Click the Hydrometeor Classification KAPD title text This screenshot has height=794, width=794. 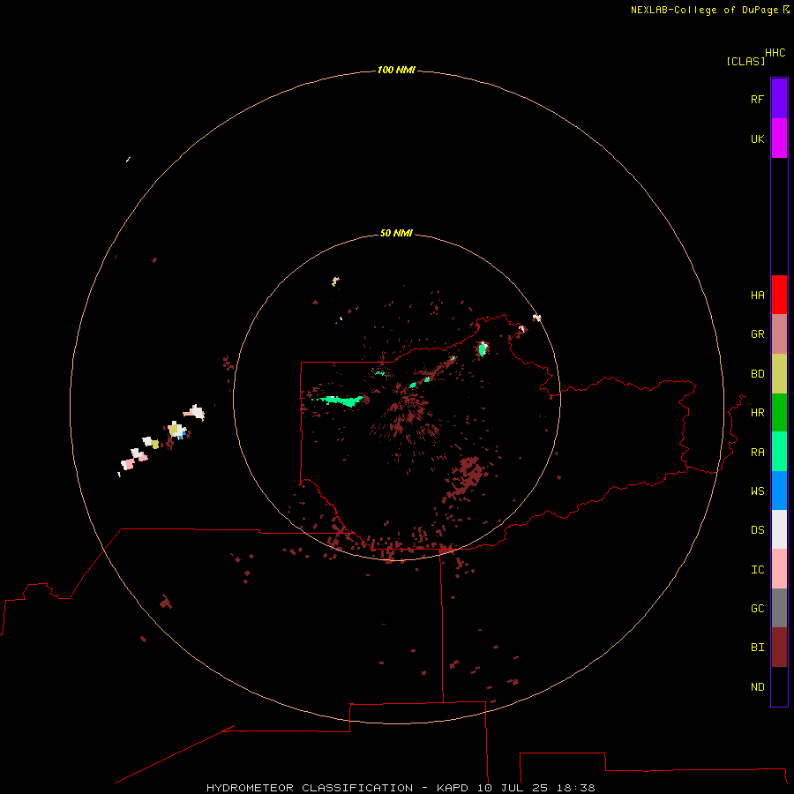[x=401, y=788]
